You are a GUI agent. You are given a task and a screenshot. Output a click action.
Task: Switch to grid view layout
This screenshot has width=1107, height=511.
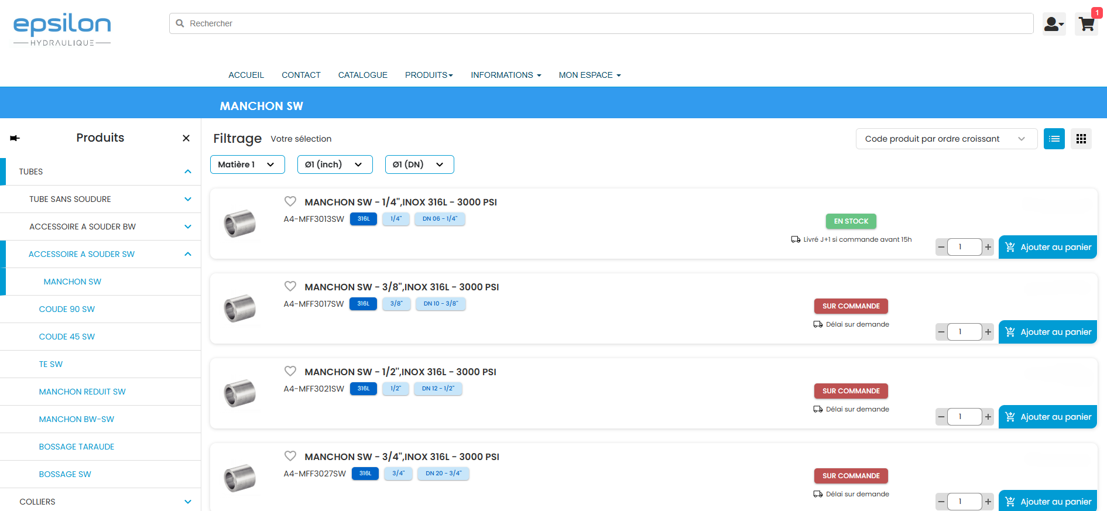point(1081,139)
